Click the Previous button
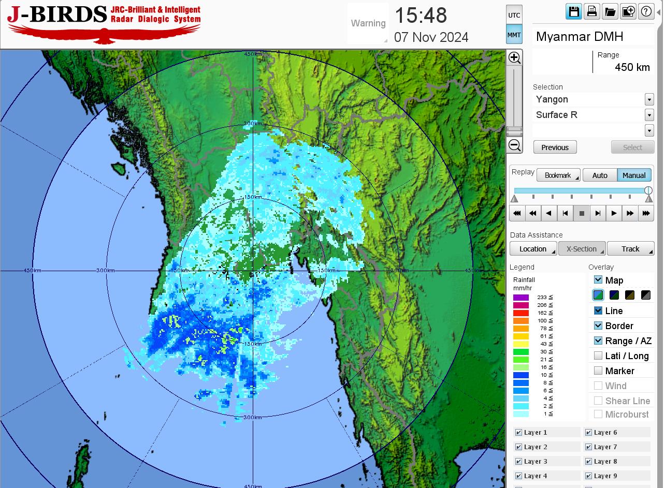 pos(555,147)
